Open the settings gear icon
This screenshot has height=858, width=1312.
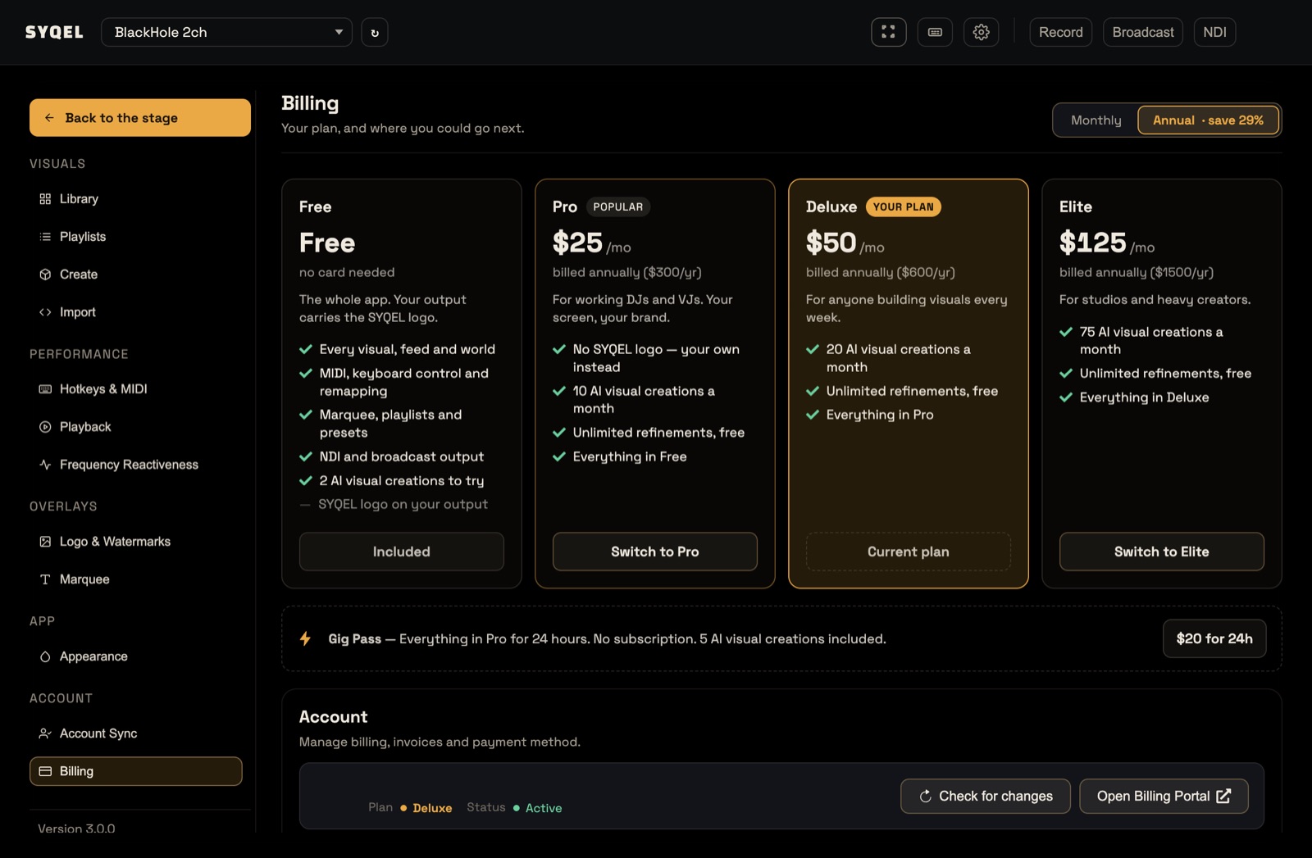(981, 32)
